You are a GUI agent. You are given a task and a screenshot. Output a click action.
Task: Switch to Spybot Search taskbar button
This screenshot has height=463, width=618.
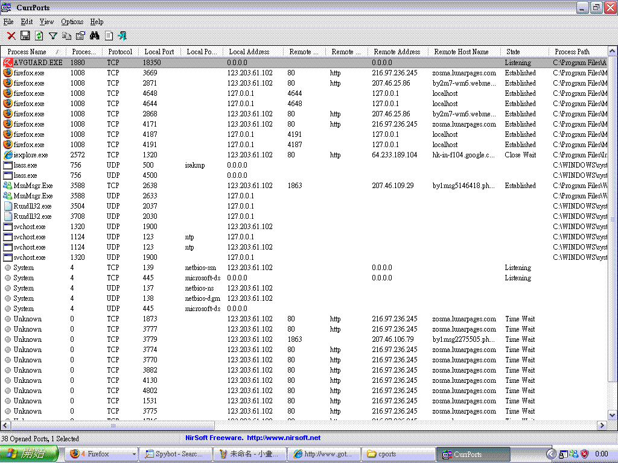176,454
